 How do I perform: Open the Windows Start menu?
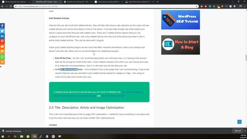[x=3, y=136]
